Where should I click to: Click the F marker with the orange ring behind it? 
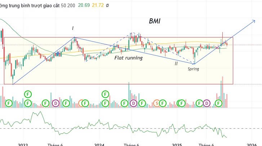[x=85, y=103]
